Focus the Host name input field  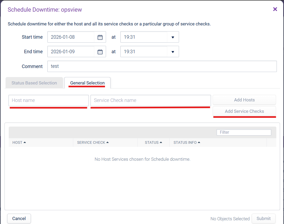(x=49, y=100)
